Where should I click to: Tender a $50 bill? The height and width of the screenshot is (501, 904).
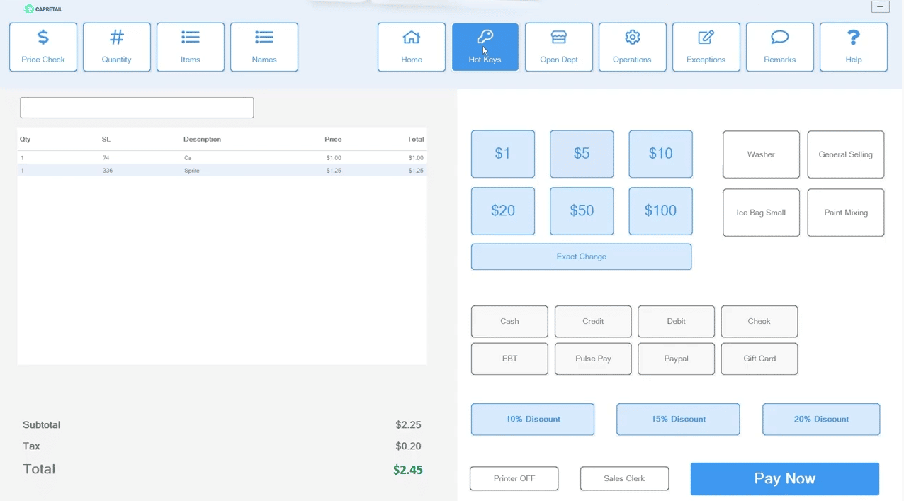[582, 211]
